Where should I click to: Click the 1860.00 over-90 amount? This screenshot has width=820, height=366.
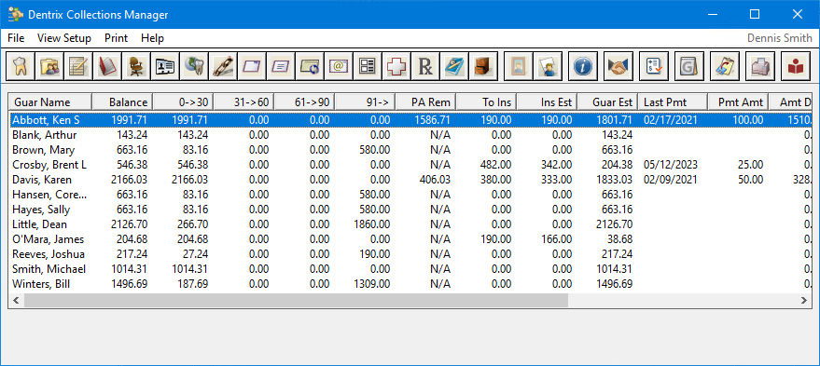coord(372,224)
